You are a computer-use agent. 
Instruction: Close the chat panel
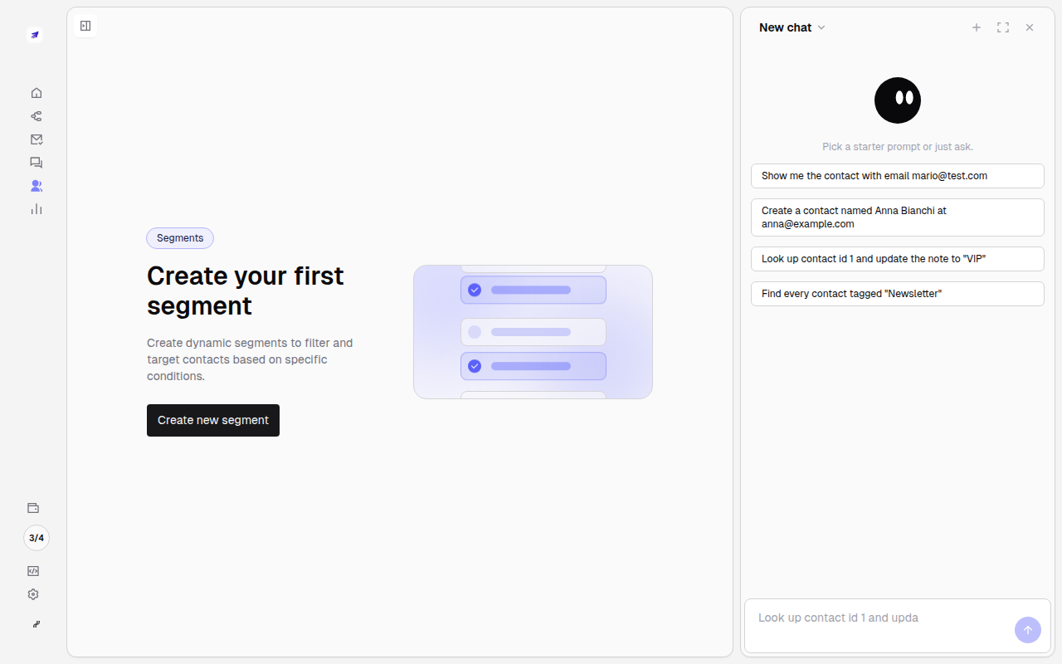tap(1030, 27)
